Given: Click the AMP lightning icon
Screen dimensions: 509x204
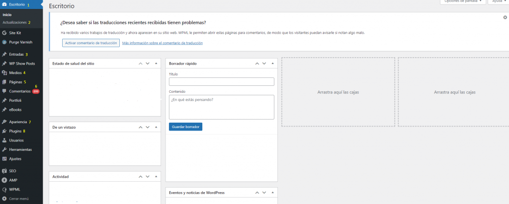Looking at the screenshot, I should (x=4, y=180).
